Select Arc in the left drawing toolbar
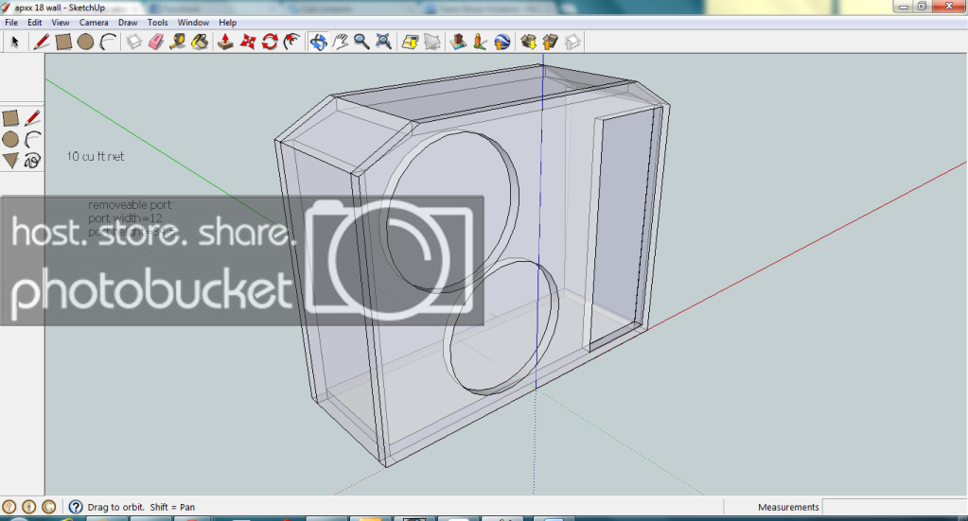 coord(33,139)
